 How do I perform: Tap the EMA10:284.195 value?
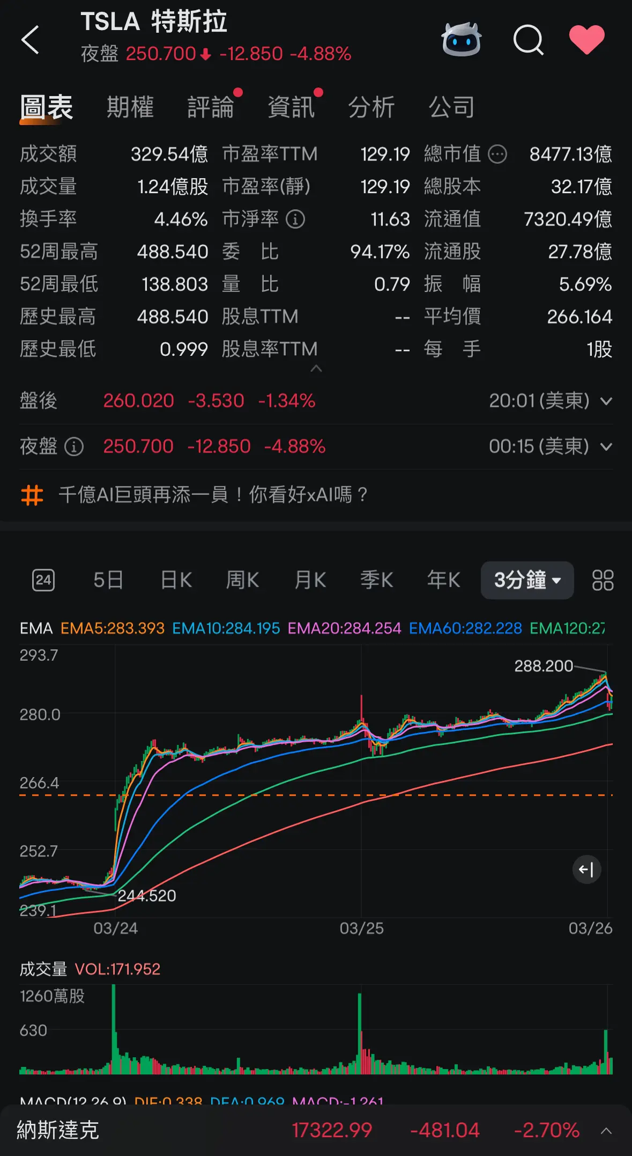click(226, 628)
